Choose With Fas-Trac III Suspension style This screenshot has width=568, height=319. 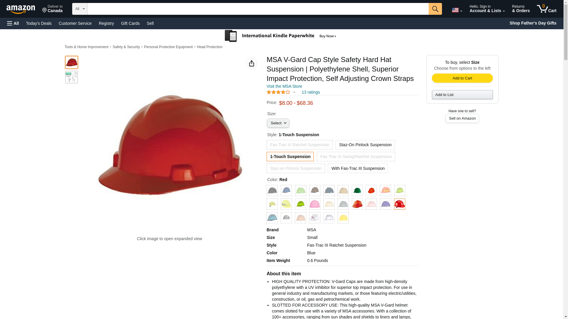(x=358, y=168)
